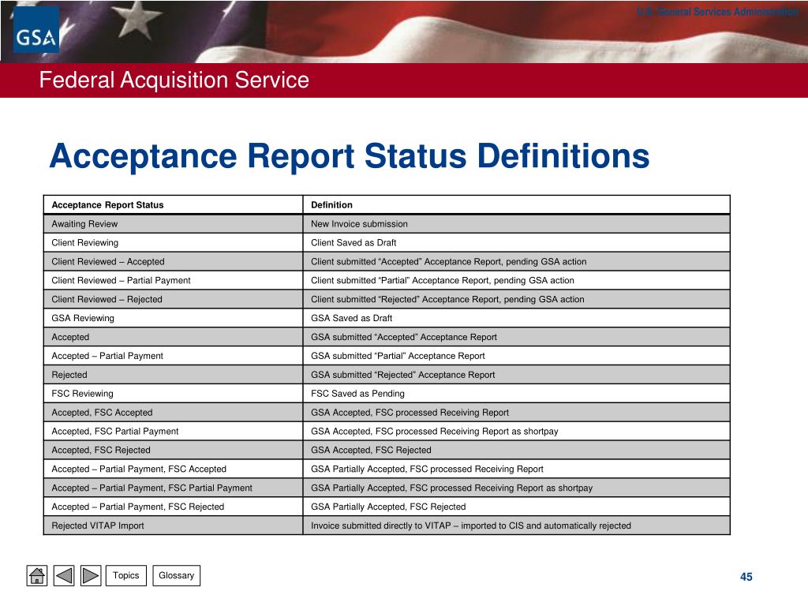The width and height of the screenshot is (808, 606).
Task: Select Accepted – Partial Payment, FSC Partial Payment
Action: coord(173,488)
